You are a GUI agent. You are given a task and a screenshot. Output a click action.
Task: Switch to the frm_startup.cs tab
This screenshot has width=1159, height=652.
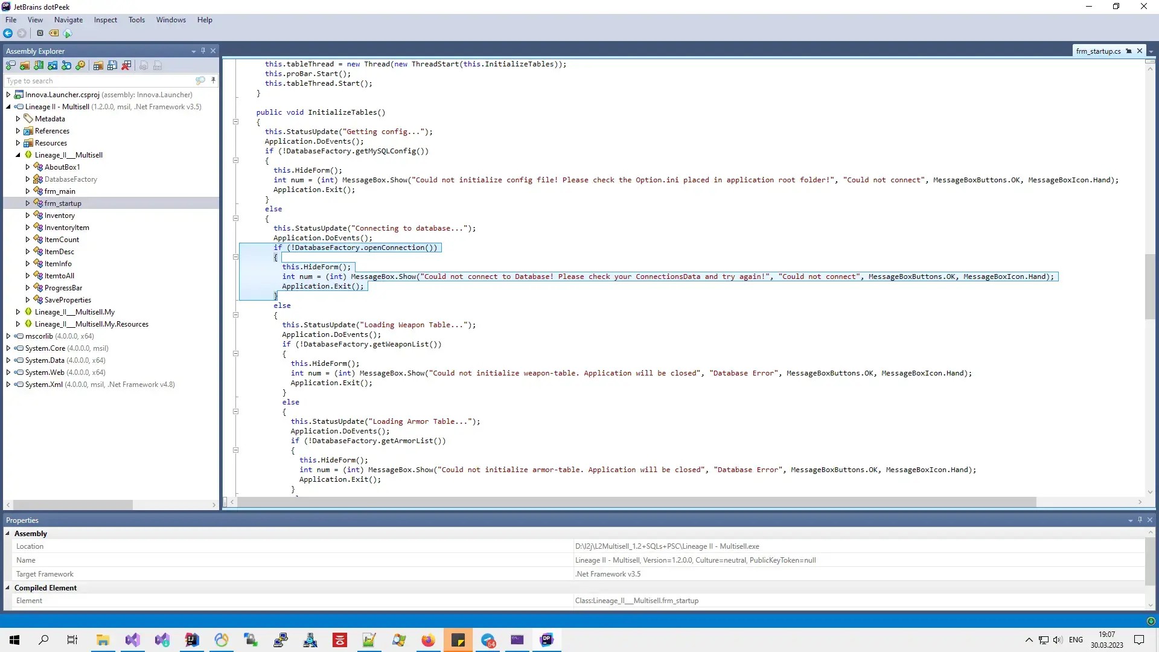[x=1097, y=51]
